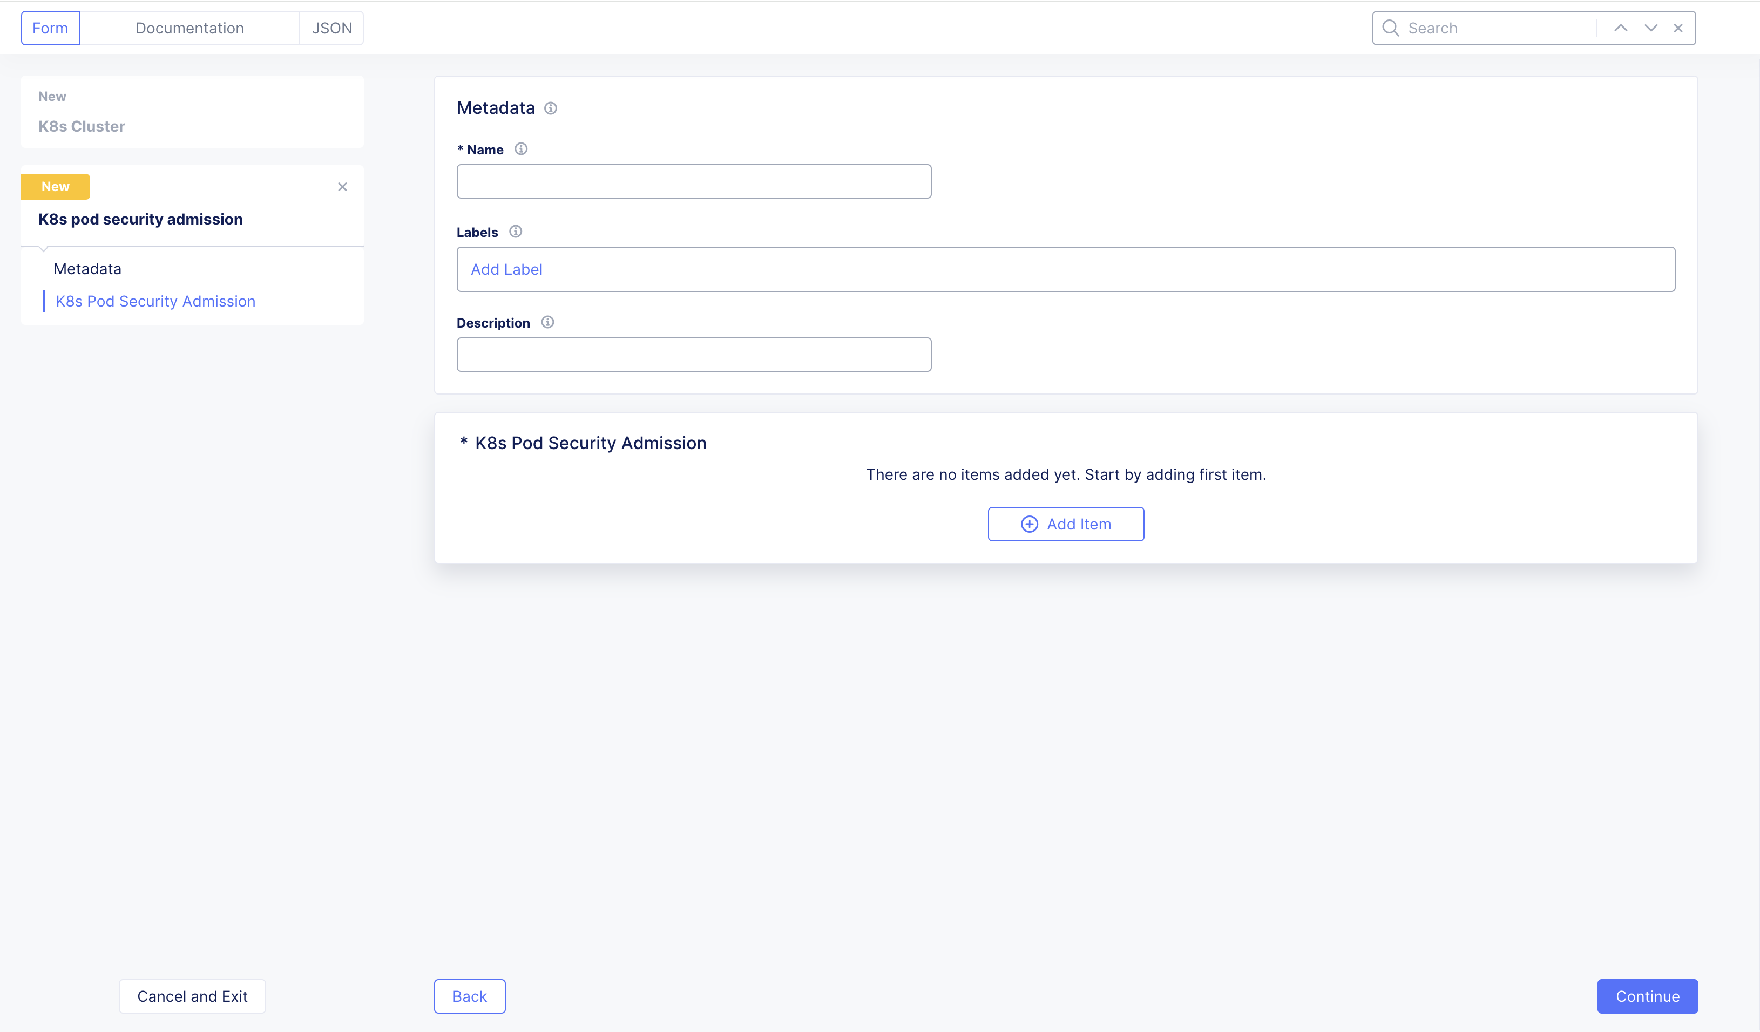The width and height of the screenshot is (1760, 1032).
Task: Close the K8s pod security admission panel
Action: coord(342,187)
